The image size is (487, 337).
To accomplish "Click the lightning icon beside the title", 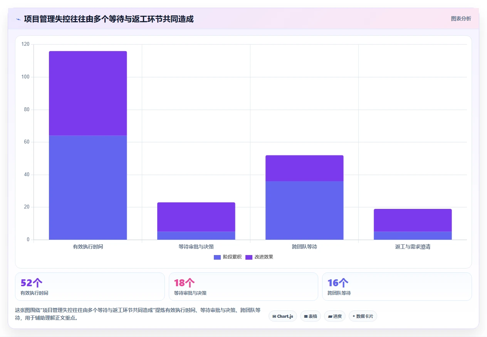I will 18,19.
